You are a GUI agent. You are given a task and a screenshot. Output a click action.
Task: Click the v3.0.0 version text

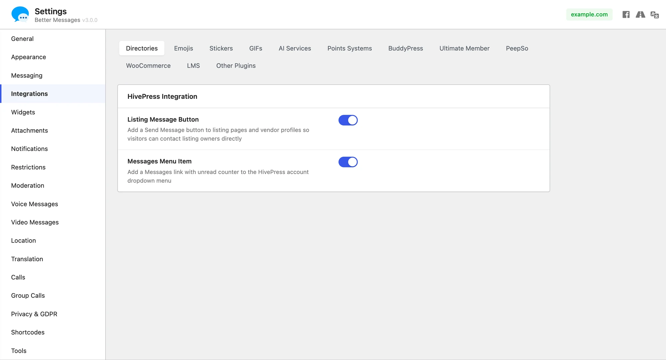(90, 20)
